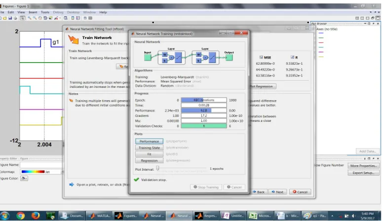383x221 pixels.
Task: Choose the left/right split layout icon
Action: click(362, 18)
